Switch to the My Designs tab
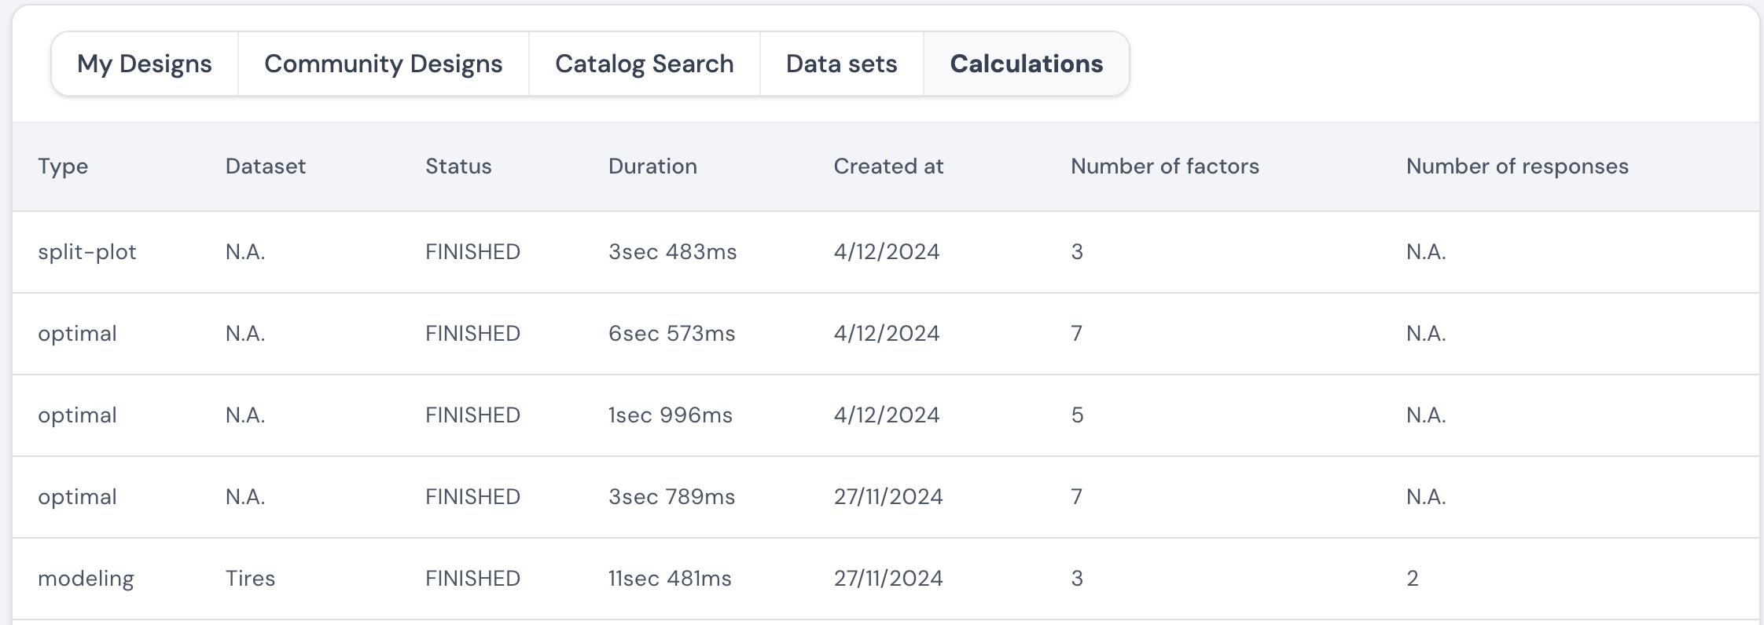 click(x=145, y=64)
